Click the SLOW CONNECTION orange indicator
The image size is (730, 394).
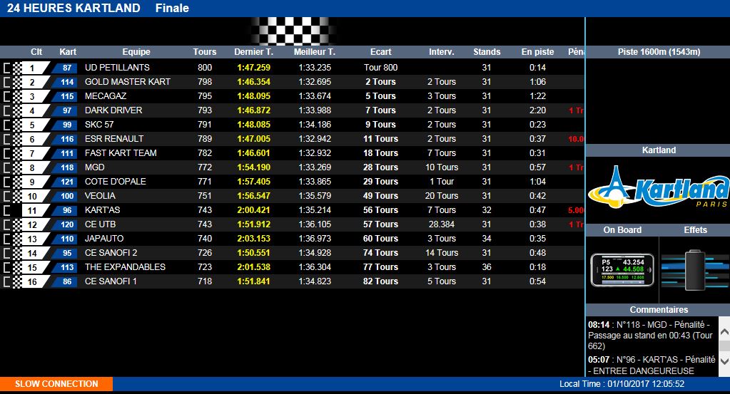click(56, 384)
